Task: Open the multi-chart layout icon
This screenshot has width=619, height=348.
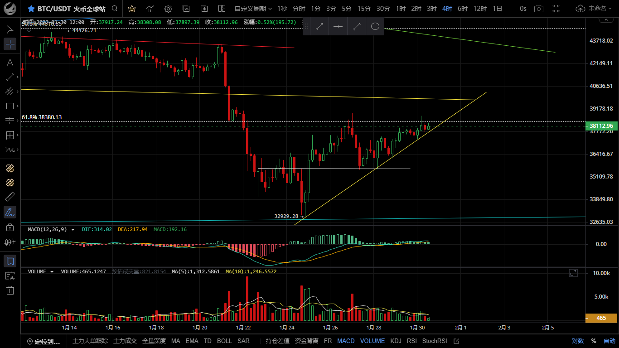Action: click(x=222, y=9)
